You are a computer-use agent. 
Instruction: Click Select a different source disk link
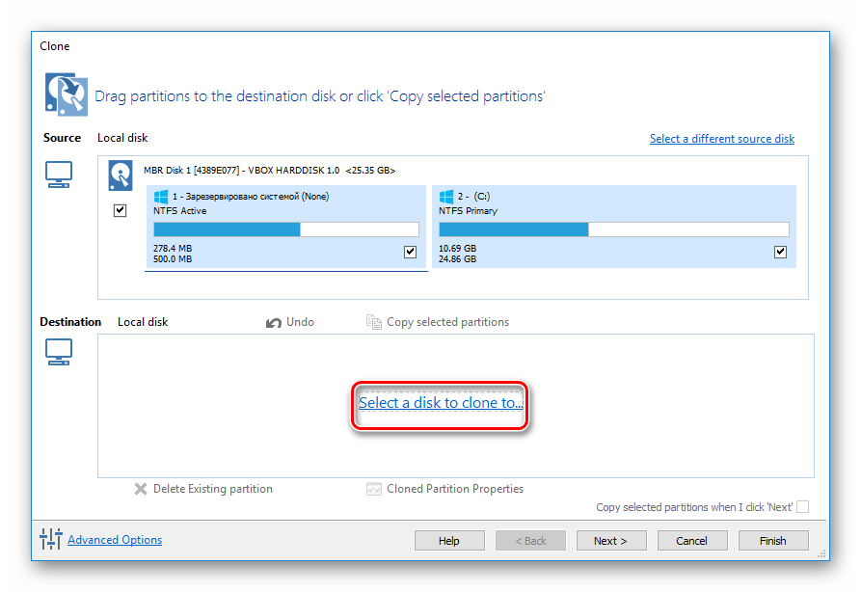point(721,139)
